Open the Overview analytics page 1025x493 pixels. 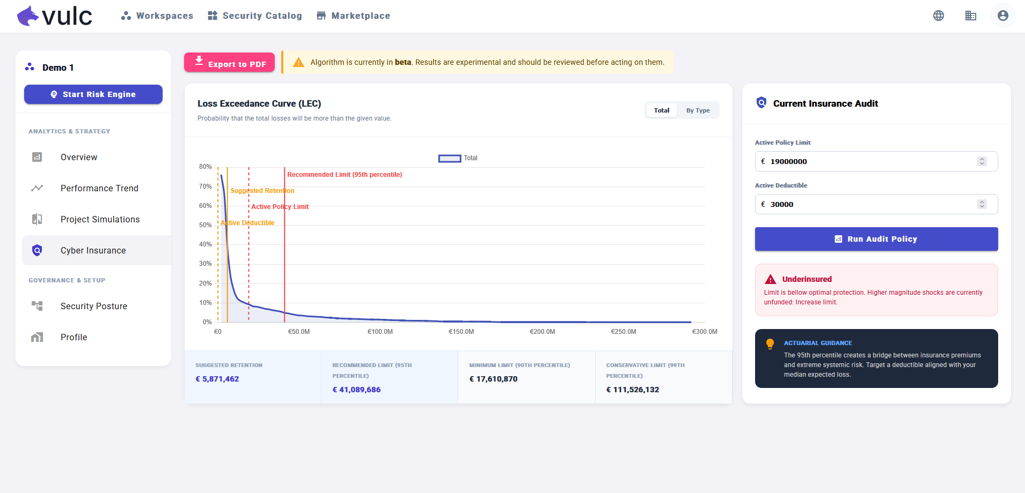tap(78, 156)
